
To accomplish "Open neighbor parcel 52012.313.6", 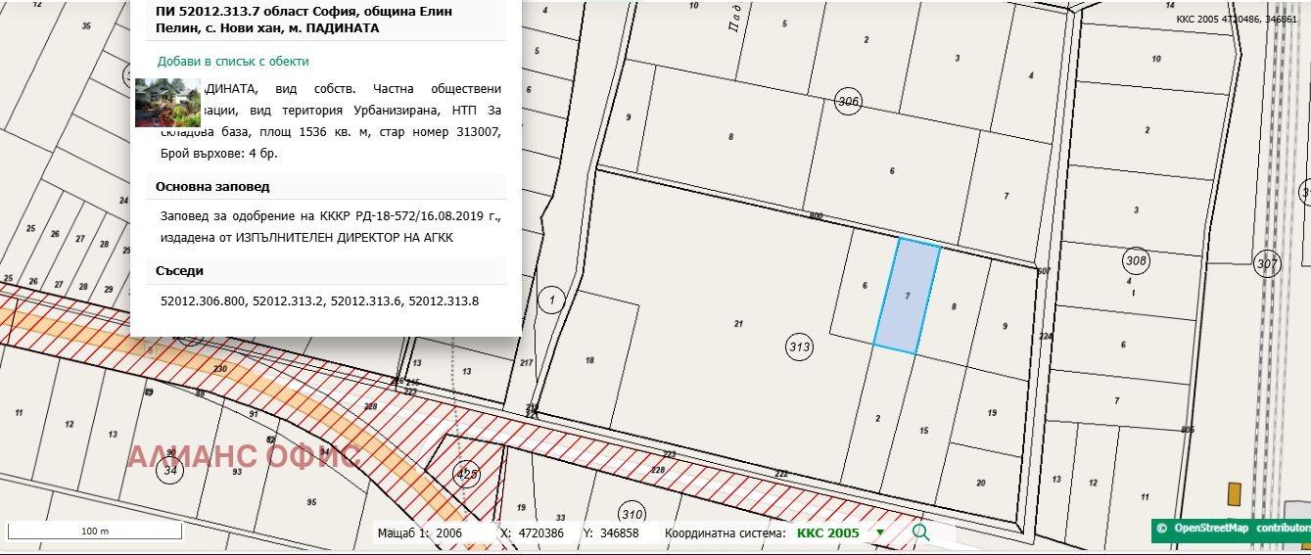I will click(x=366, y=301).
